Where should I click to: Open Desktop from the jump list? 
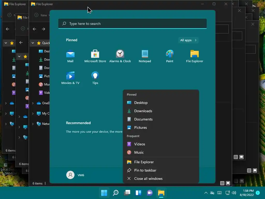click(161, 103)
